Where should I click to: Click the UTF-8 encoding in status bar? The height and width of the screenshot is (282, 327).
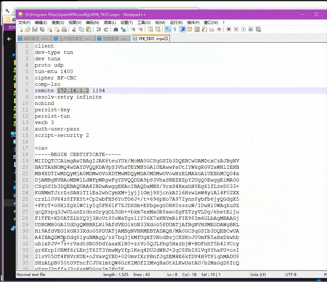[291, 274]
